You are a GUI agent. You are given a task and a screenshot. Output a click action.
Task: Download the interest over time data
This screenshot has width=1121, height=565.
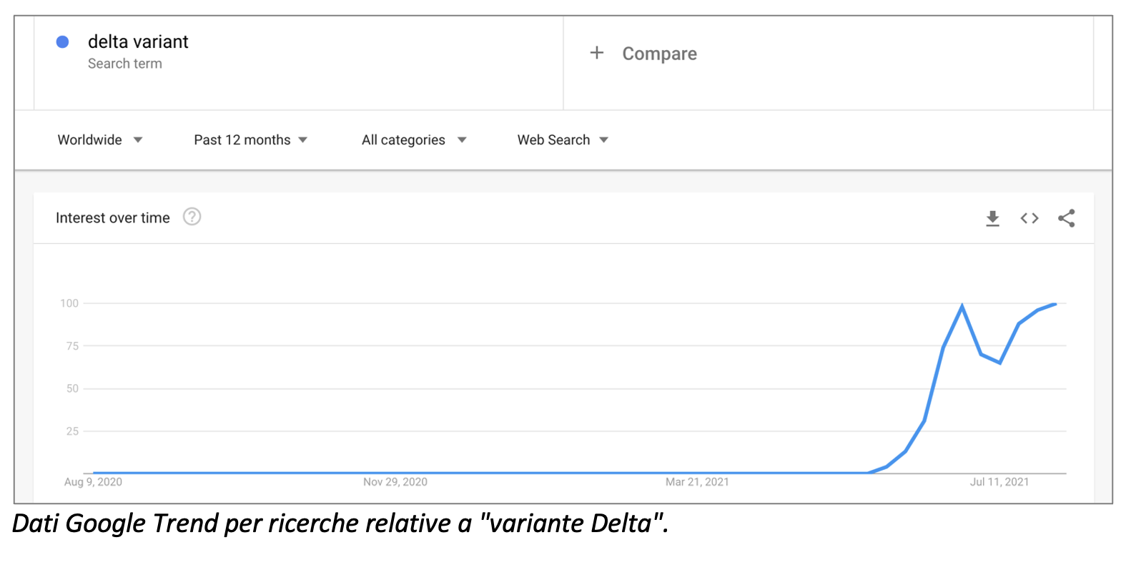tap(992, 218)
